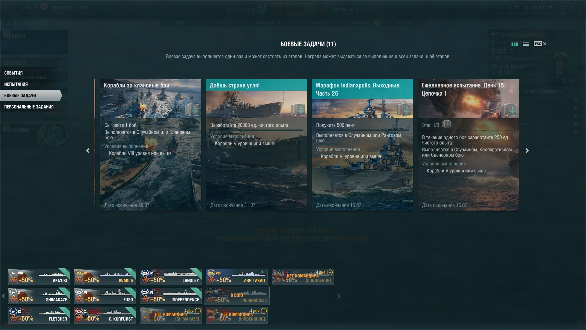
Task: Click the Этап 1/3 progress bar
Action: point(468,130)
